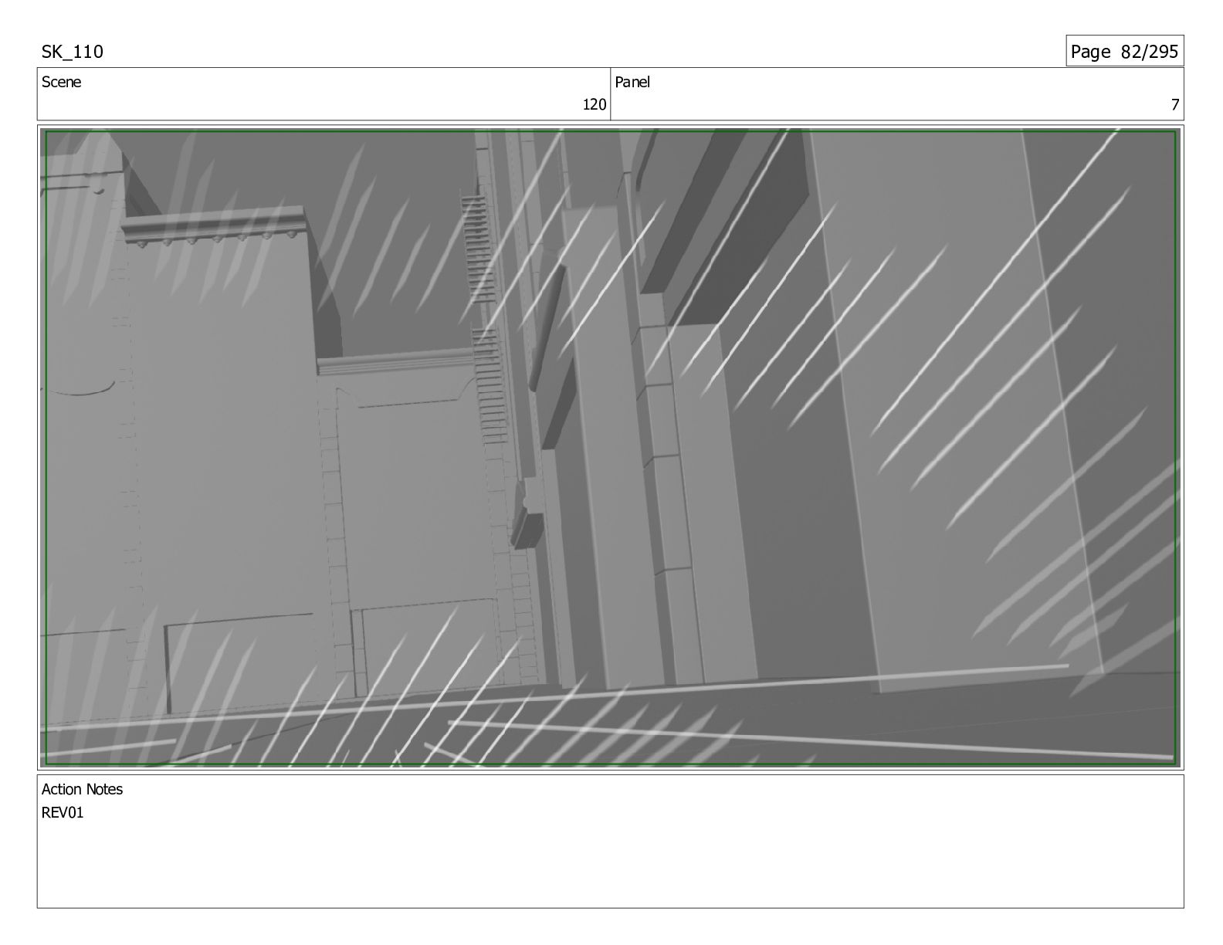Click the scene number 120
1223x945 pixels.
coord(594,105)
